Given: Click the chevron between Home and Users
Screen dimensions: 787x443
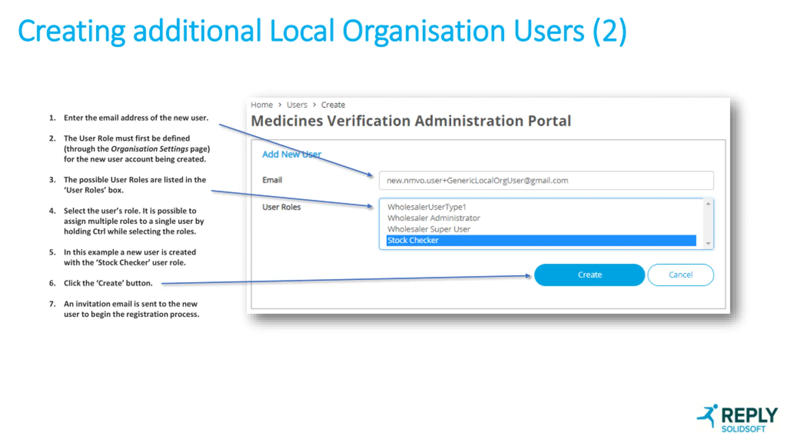Looking at the screenshot, I should click(x=280, y=105).
